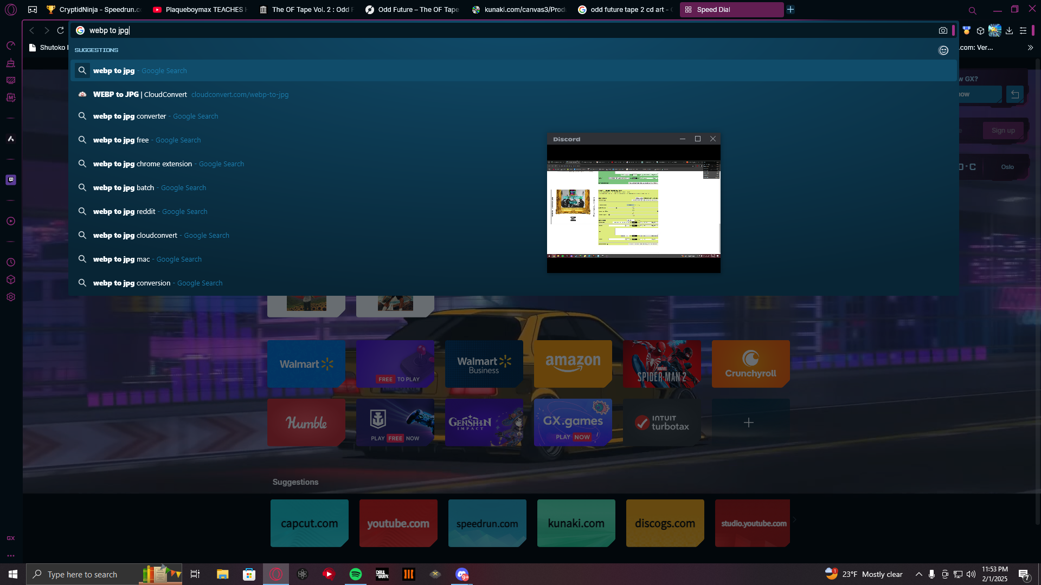
Task: Select 'webp to jpg converter' suggestion
Action: click(130, 116)
